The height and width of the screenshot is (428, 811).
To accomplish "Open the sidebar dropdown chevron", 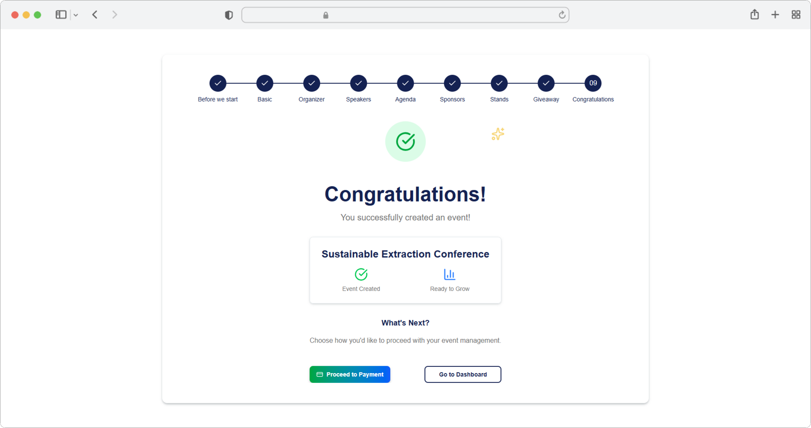I will 76,15.
